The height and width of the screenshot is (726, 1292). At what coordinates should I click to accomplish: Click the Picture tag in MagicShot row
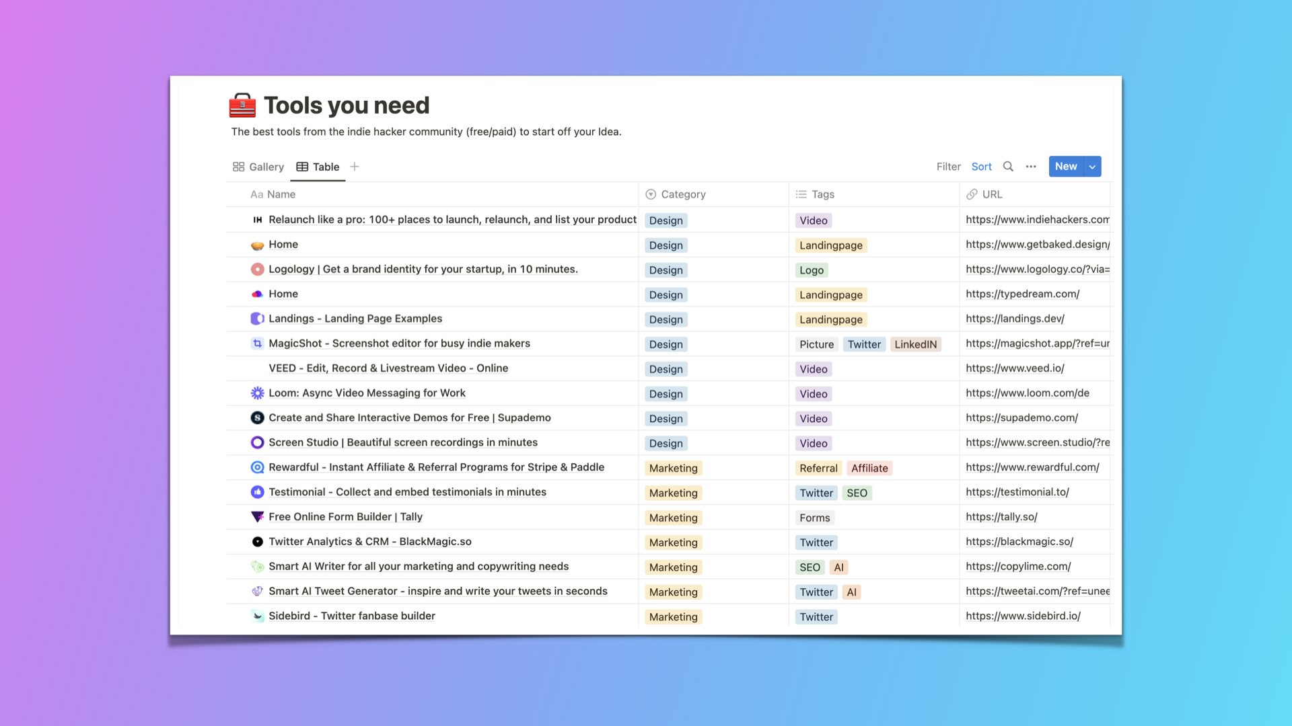pos(816,344)
